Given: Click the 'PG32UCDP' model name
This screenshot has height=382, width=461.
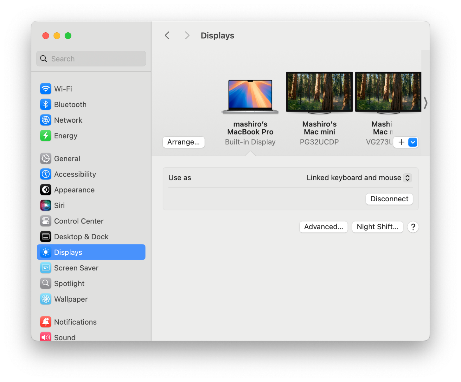Looking at the screenshot, I should 319,142.
